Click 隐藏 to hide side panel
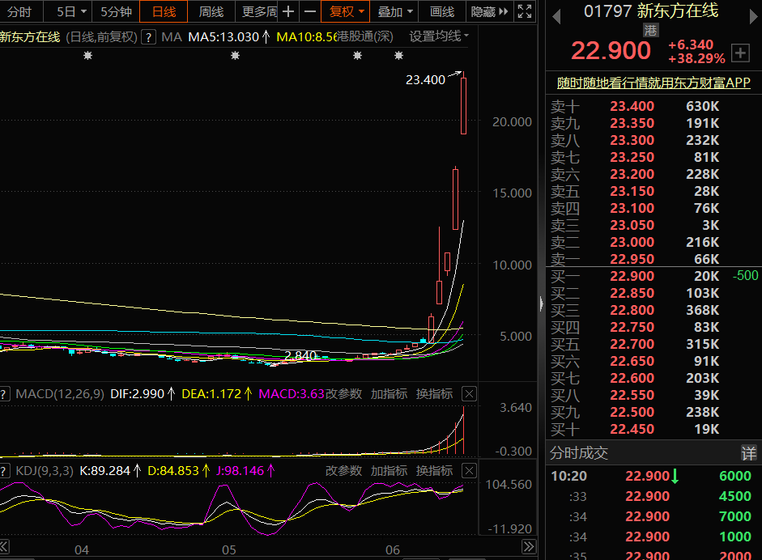Viewport: 762px width, 560px height. pyautogui.click(x=489, y=11)
